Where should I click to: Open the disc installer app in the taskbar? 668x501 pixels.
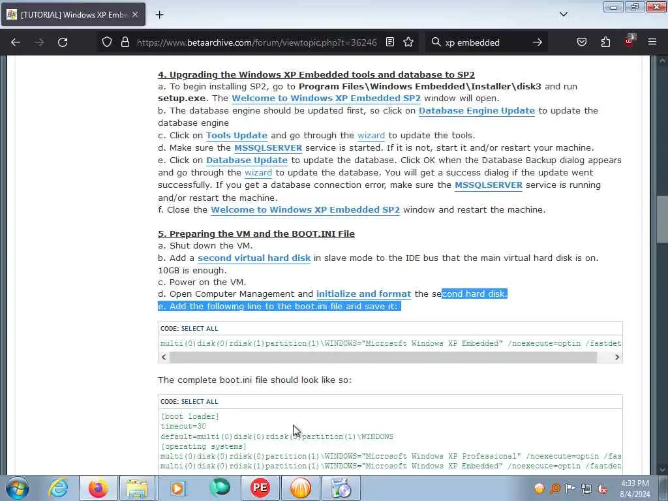(341, 488)
